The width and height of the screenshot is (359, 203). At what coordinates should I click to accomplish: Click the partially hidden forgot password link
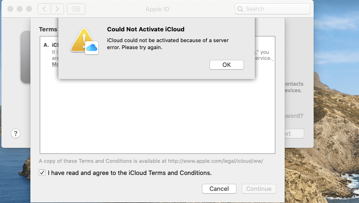(x=294, y=116)
